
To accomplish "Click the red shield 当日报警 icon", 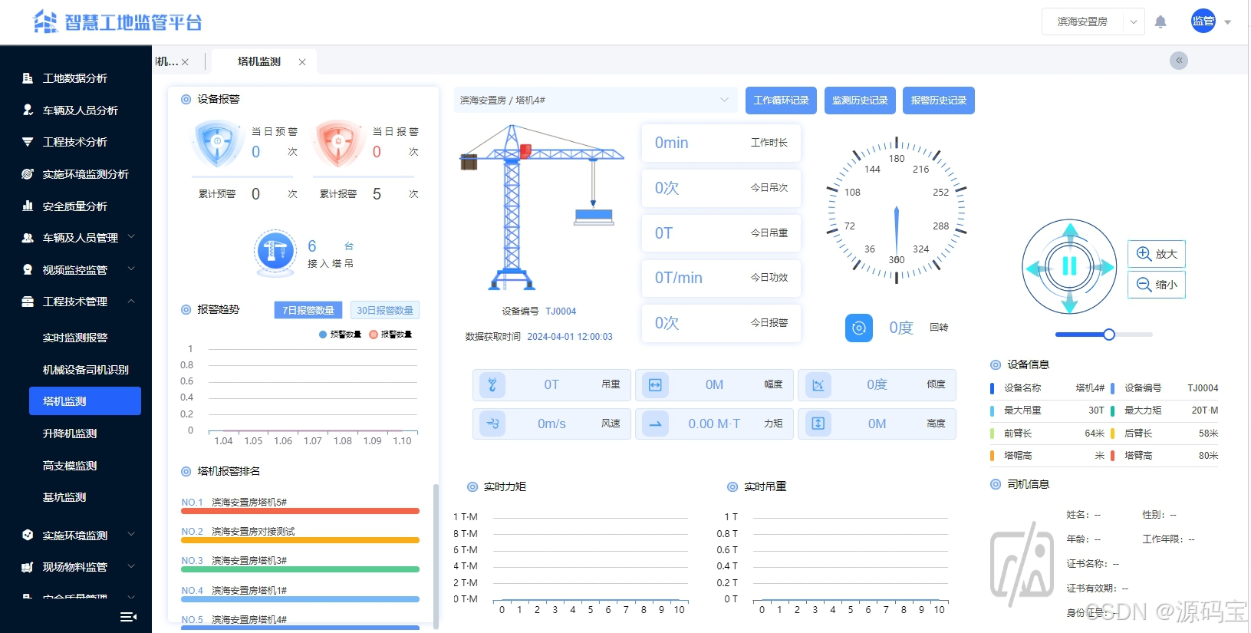I will (x=338, y=143).
